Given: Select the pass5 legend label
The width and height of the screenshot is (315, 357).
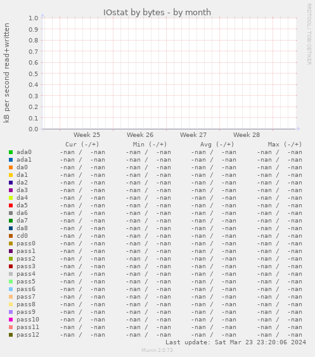Looking at the screenshot, I should coord(26,282).
